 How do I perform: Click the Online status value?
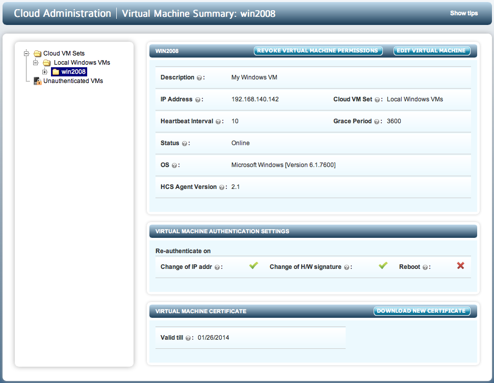[x=241, y=143]
